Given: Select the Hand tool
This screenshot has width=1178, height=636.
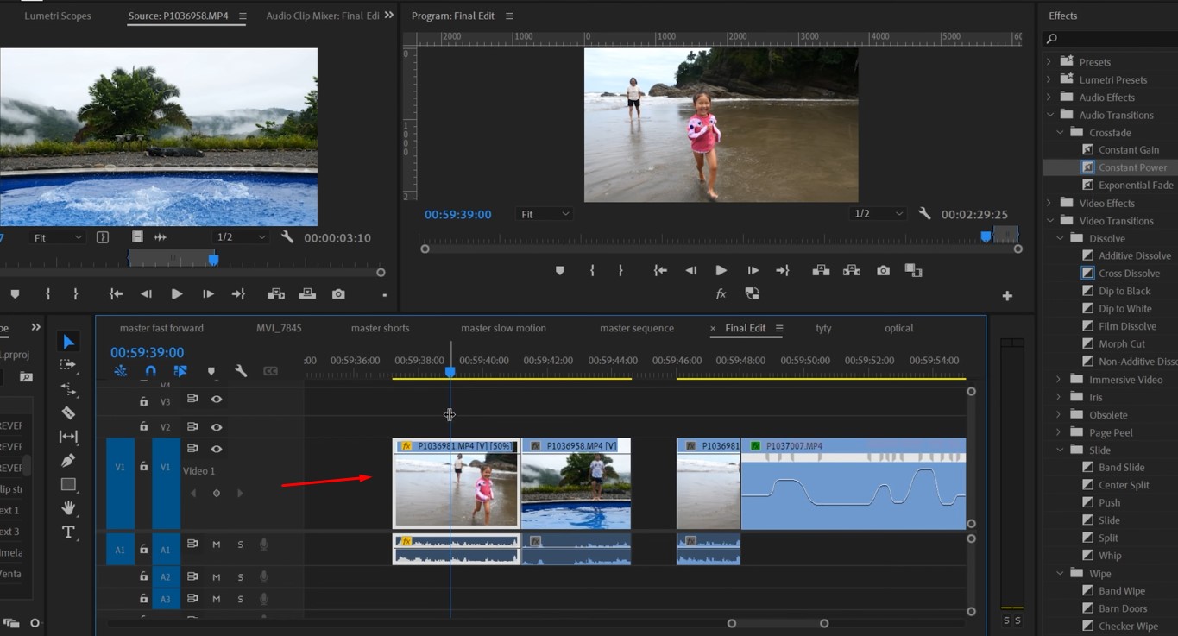Looking at the screenshot, I should (x=69, y=505).
